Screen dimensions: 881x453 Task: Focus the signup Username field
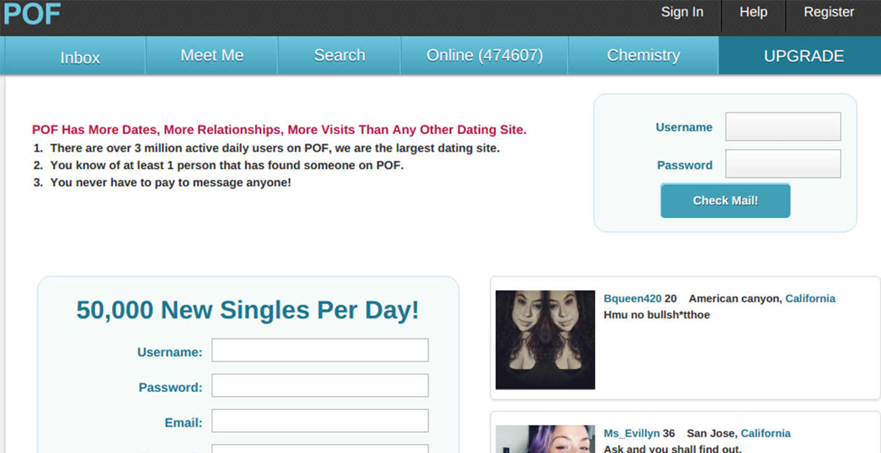(x=320, y=350)
